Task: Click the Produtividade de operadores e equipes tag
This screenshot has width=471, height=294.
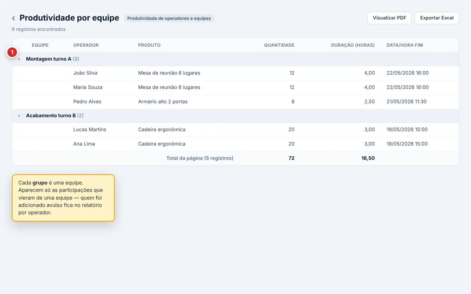Action: (169, 18)
